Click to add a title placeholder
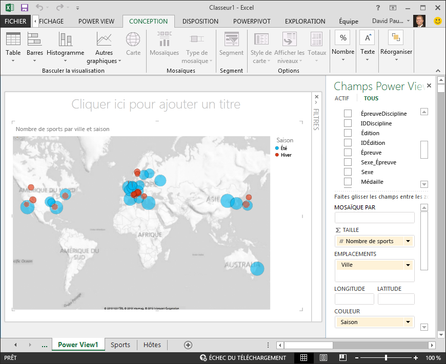This screenshot has width=446, height=364. tap(156, 104)
